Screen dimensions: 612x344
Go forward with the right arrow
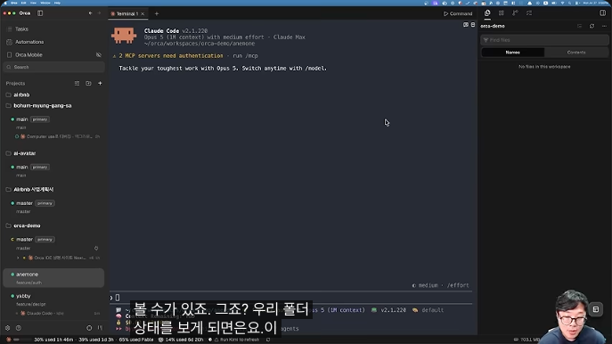pos(99,13)
